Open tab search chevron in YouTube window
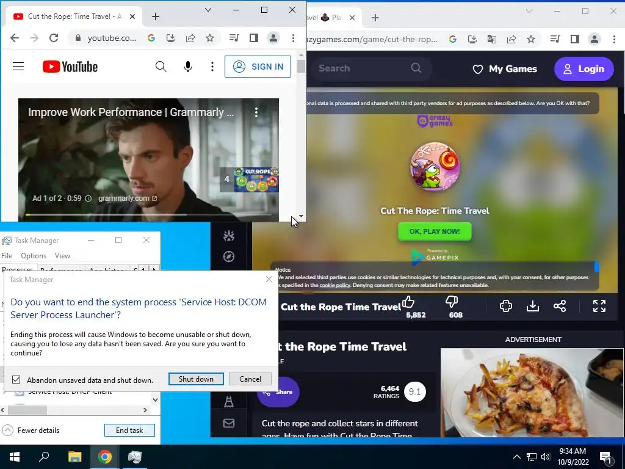 [x=208, y=10]
